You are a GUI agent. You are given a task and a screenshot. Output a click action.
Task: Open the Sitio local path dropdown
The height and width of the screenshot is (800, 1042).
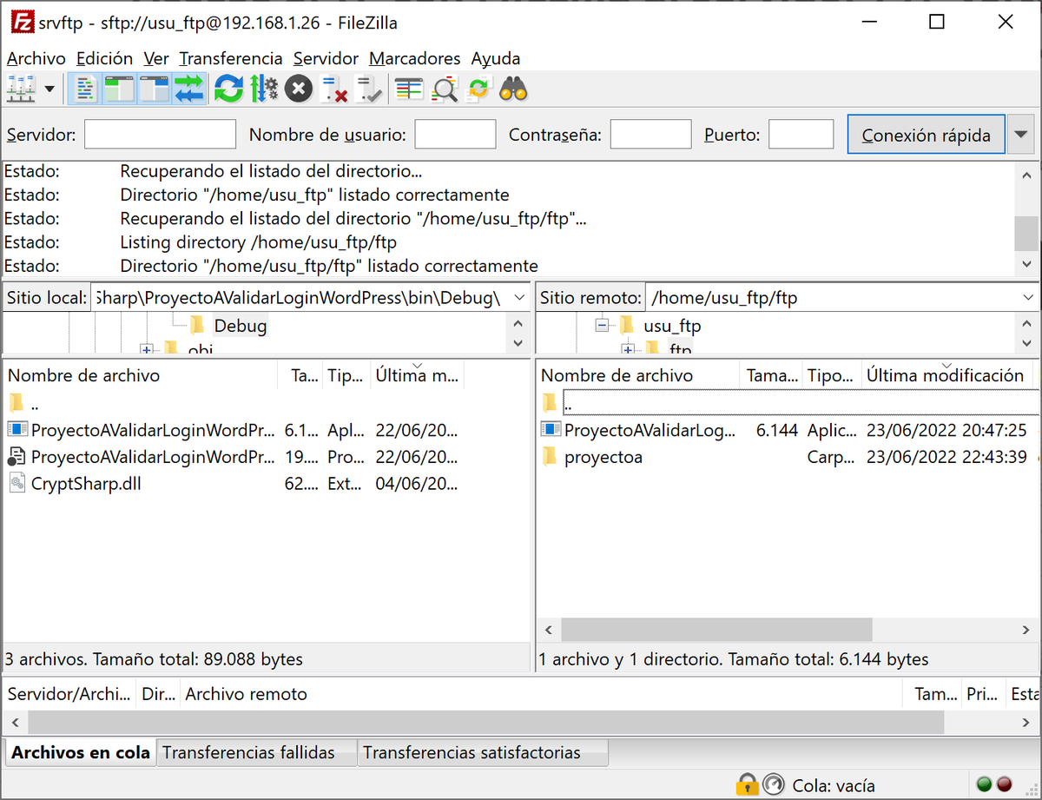pos(519,298)
